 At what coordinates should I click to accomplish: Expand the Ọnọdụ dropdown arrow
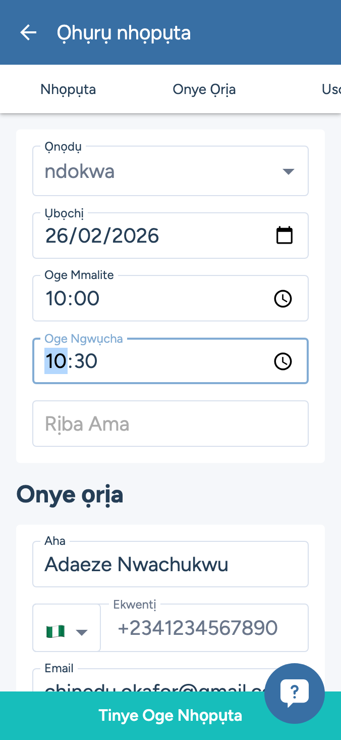pos(288,171)
